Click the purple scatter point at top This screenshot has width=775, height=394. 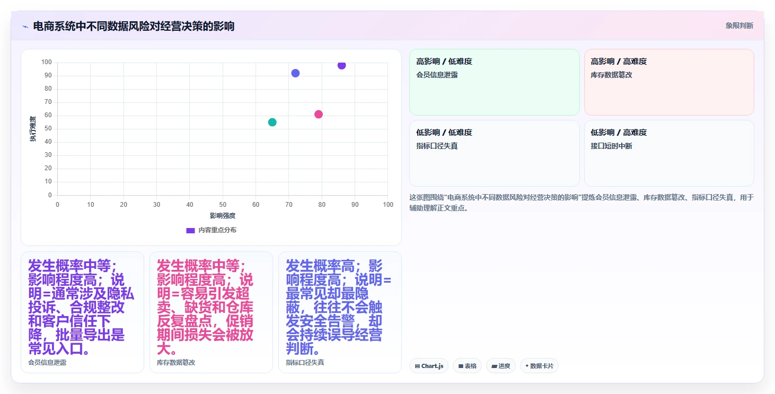(x=341, y=65)
